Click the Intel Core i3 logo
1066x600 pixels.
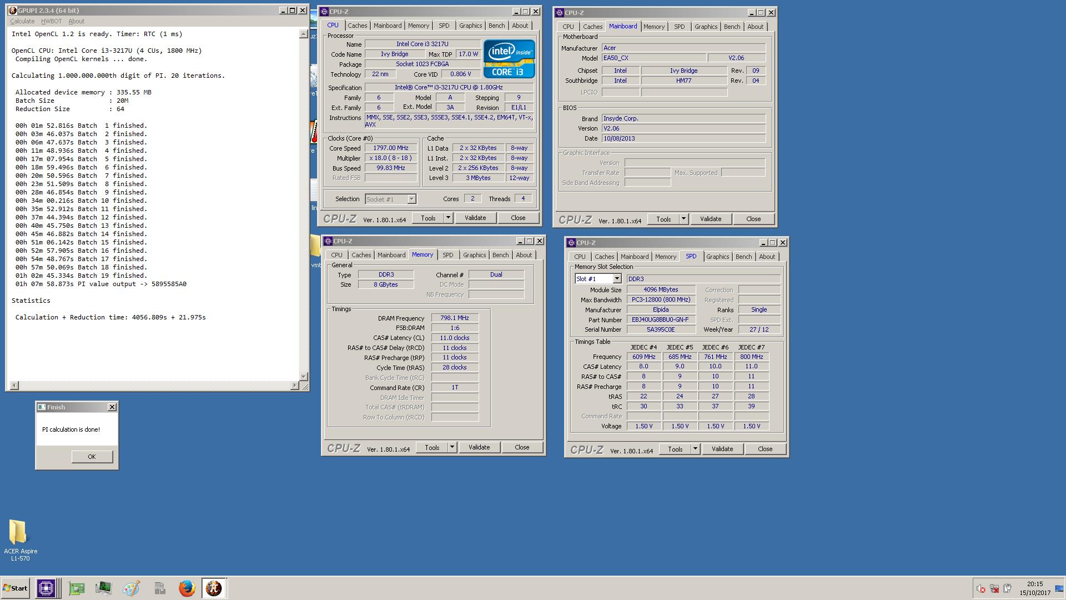509,59
